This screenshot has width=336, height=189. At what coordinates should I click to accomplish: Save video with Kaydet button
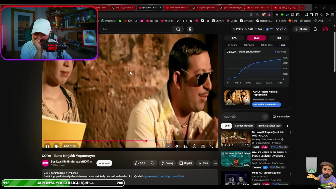pos(186,163)
